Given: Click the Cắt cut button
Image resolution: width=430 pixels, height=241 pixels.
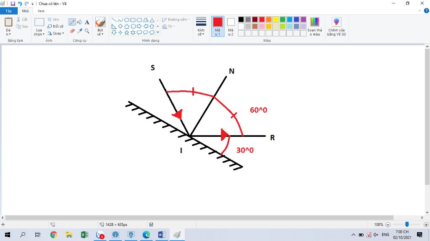Looking at the screenshot, I should click(x=22, y=19).
